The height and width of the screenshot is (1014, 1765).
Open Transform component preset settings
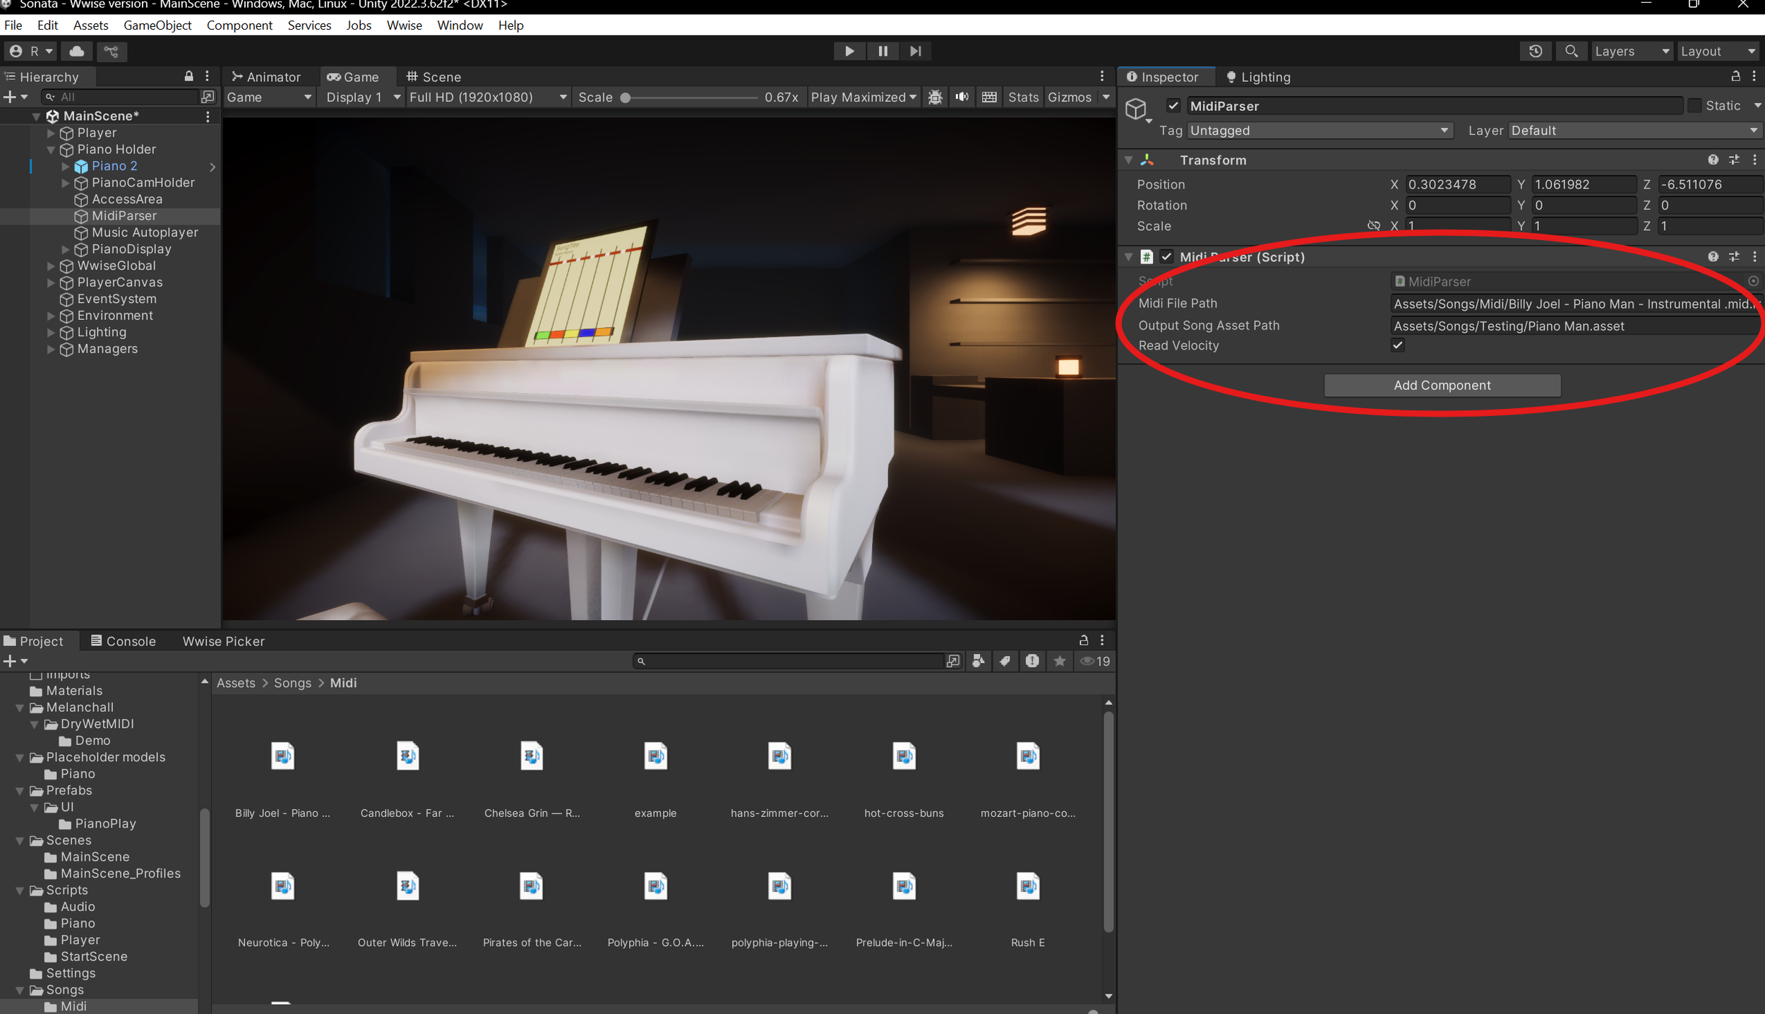[x=1734, y=160]
